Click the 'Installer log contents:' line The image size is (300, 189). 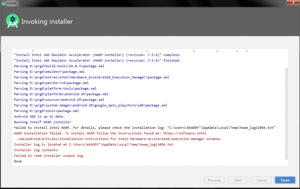37,150
